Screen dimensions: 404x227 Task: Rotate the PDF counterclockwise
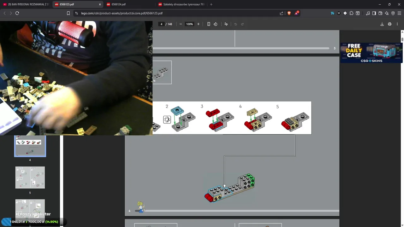(x=216, y=24)
